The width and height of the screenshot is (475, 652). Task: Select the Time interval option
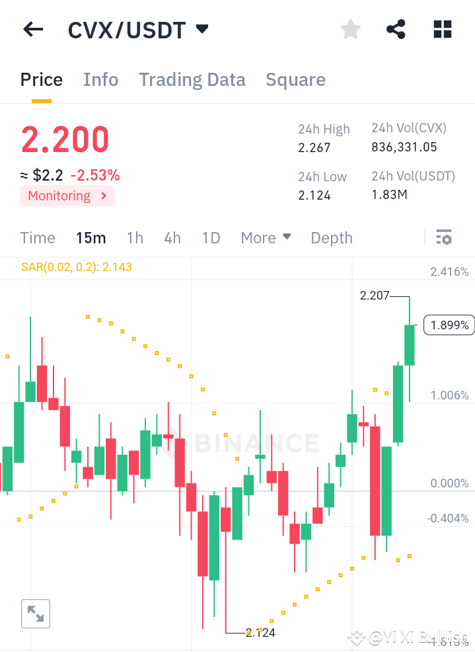pyautogui.click(x=38, y=237)
